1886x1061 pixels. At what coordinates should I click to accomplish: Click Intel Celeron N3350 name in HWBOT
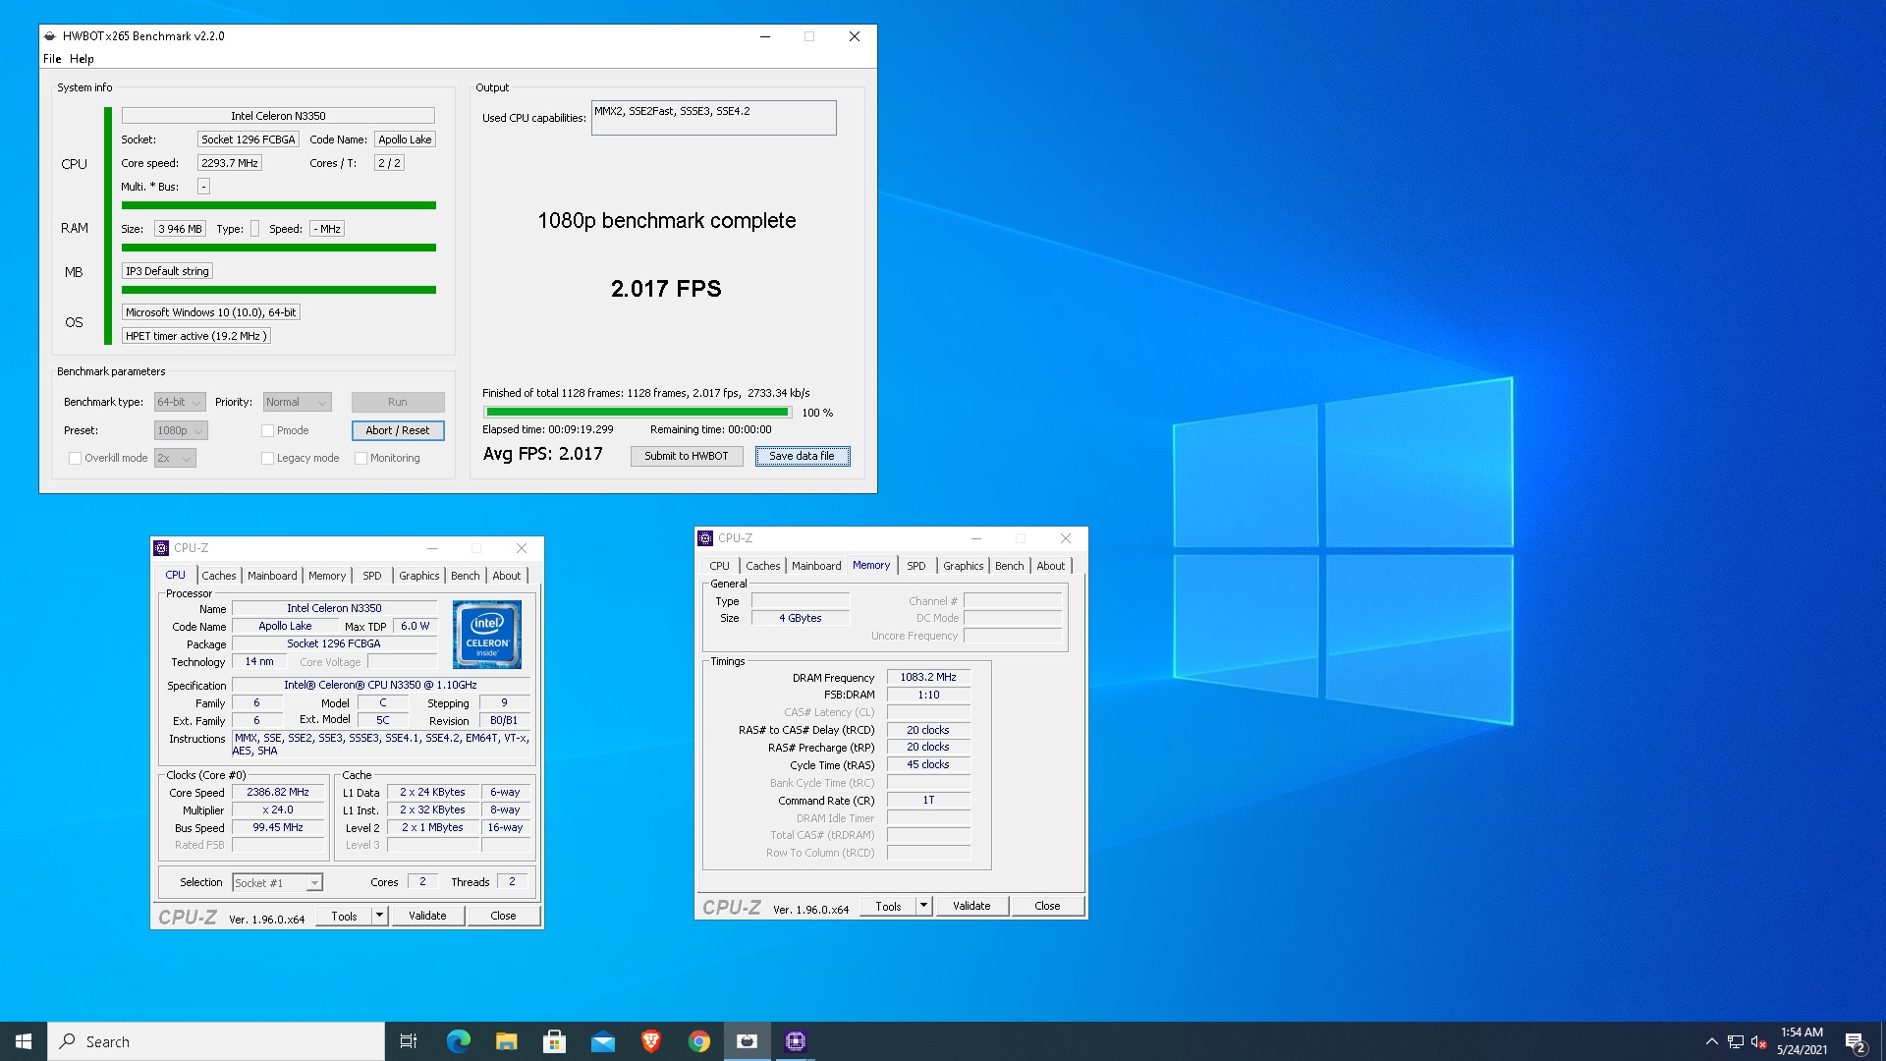278,116
